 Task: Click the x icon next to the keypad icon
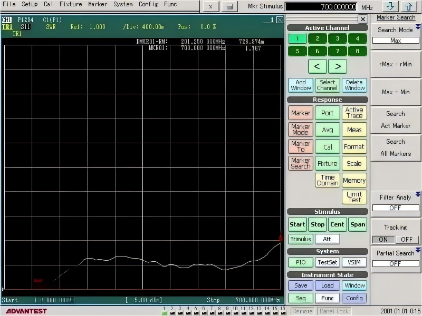point(210,7)
